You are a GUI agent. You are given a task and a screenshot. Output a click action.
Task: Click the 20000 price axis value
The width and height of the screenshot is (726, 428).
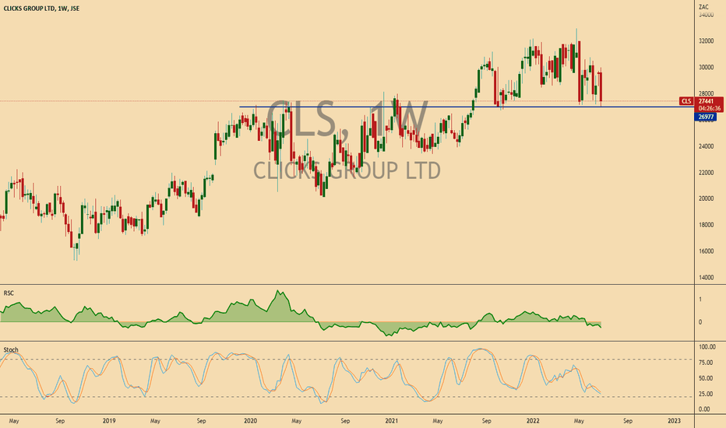706,199
